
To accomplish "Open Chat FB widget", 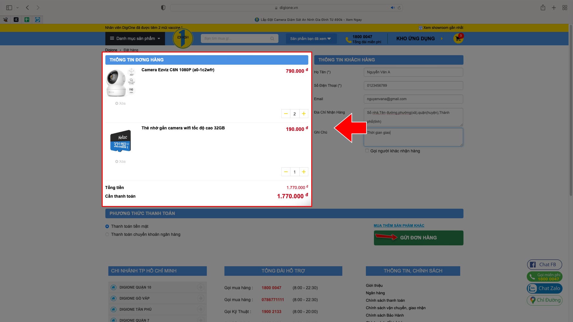I will (x=544, y=264).
